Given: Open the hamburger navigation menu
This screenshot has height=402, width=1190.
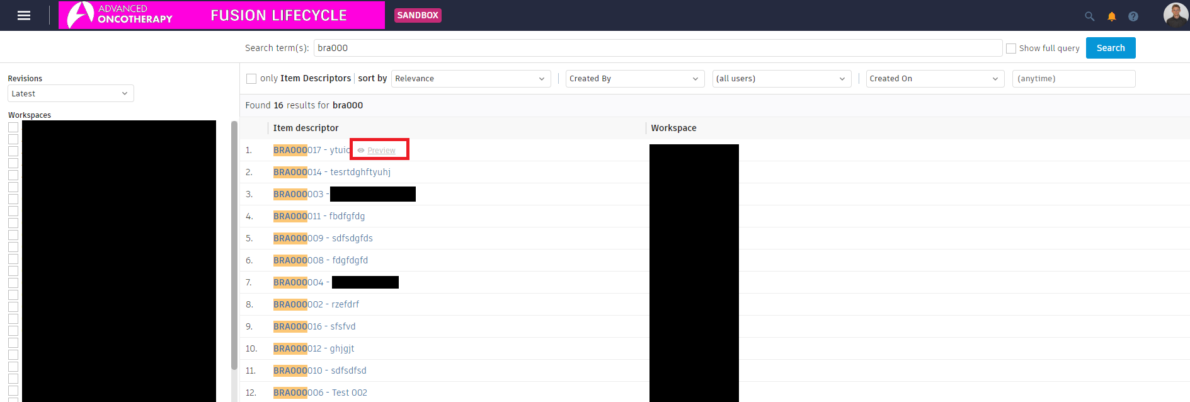Looking at the screenshot, I should pos(24,15).
